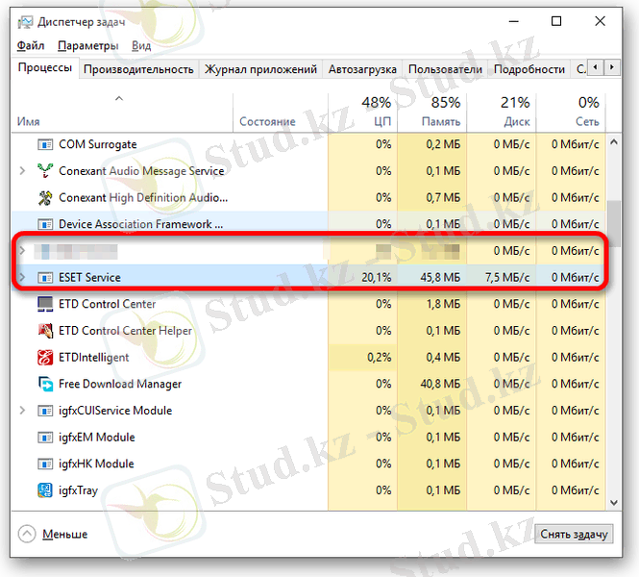The height and width of the screenshot is (577, 639).
Task: Switch to the Подробности tab
Action: 529,69
